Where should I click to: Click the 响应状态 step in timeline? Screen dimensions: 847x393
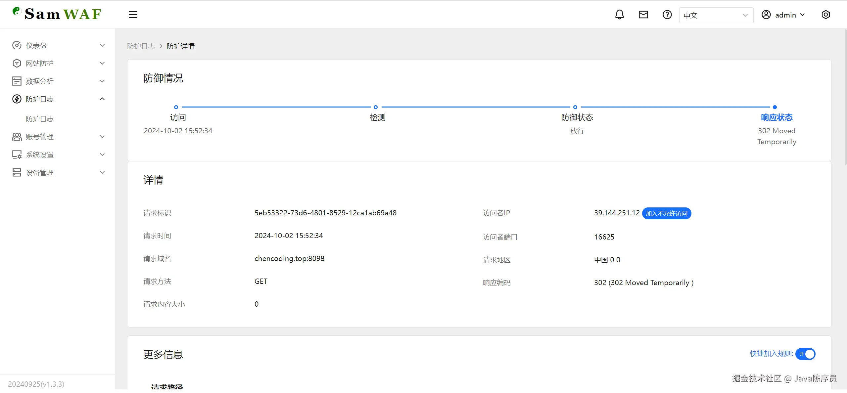coord(776,117)
